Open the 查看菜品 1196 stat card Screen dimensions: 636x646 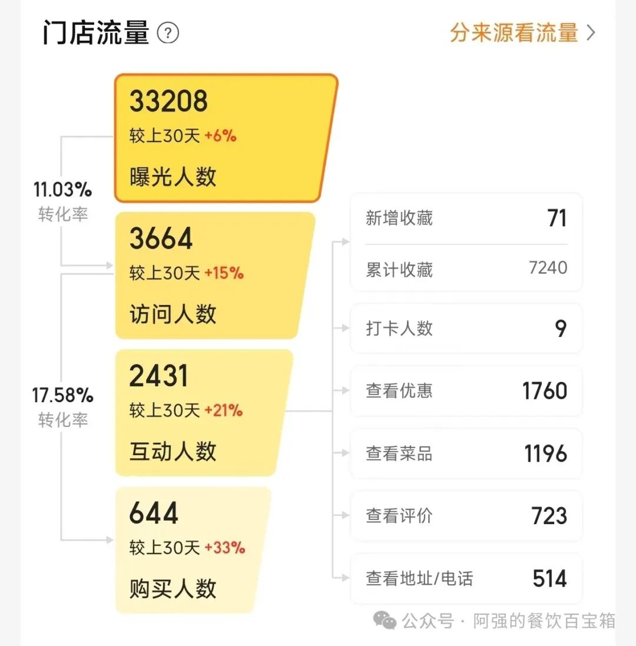coord(466,453)
